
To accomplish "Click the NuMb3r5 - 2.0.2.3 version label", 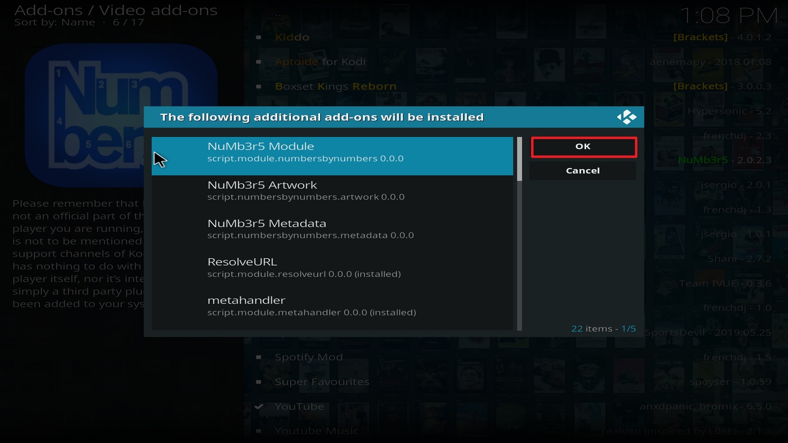I will pyautogui.click(x=724, y=160).
